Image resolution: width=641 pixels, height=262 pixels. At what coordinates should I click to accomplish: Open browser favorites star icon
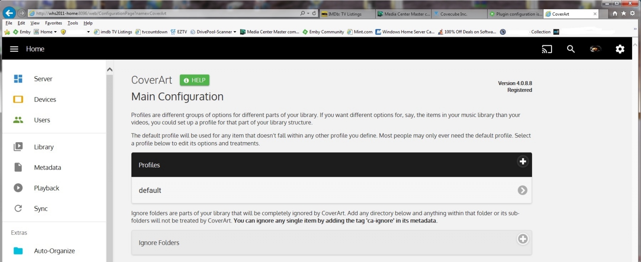[x=624, y=13]
